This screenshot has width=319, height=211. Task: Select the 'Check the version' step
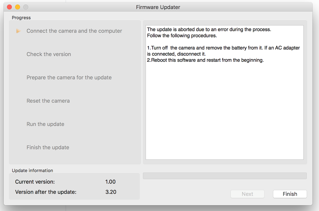click(49, 54)
